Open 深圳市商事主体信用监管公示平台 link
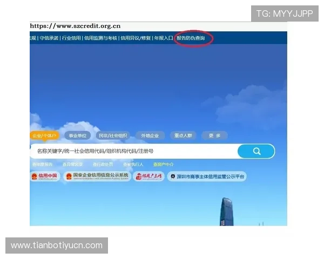 click(207, 176)
